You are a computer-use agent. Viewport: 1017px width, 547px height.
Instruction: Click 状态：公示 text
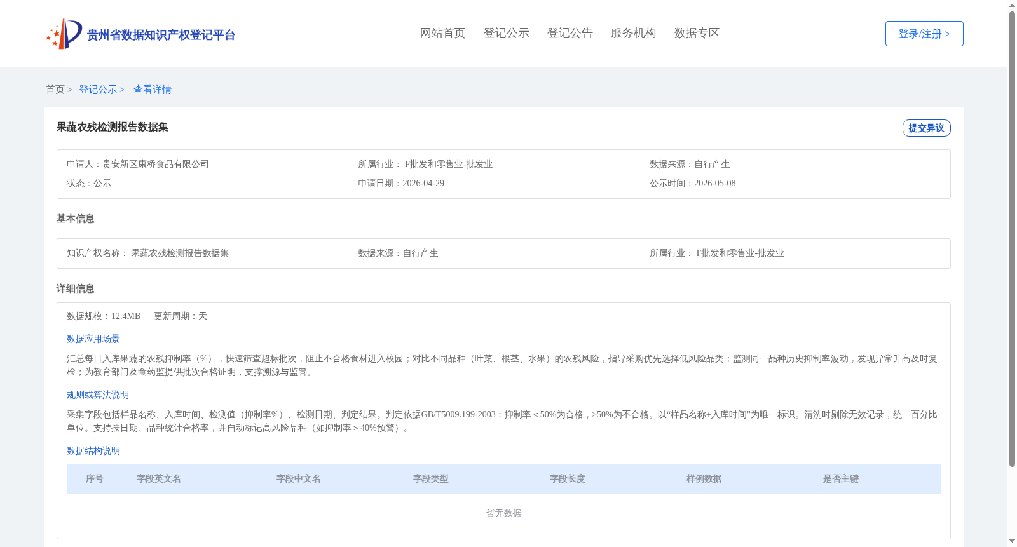pos(89,183)
